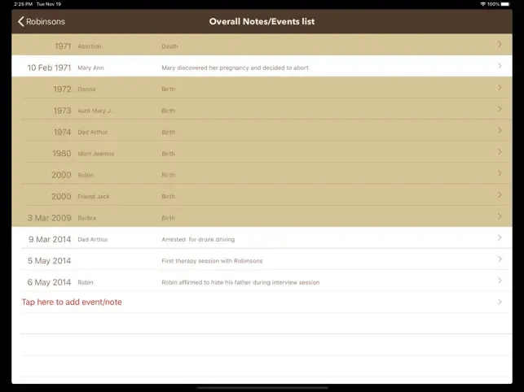Select the '6 May 2014' date

49,282
